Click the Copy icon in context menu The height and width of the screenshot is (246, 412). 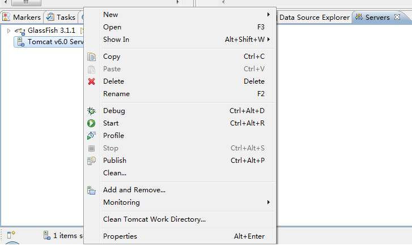pyautogui.click(x=91, y=57)
